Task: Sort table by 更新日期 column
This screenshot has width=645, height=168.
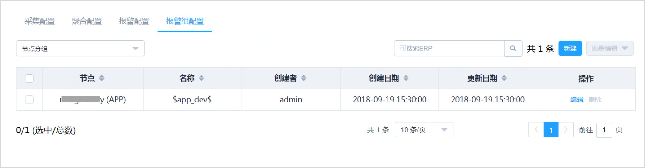Action: point(504,78)
